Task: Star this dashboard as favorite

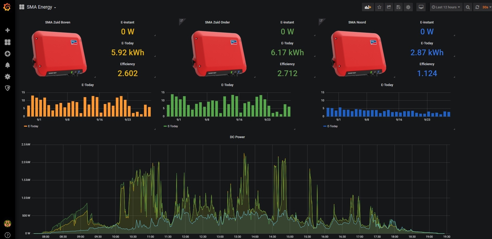Action: [379, 7]
